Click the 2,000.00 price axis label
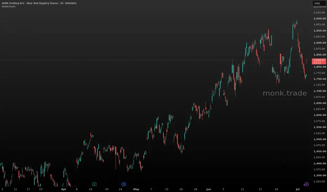This screenshot has width=327, height=192. tap(320, 19)
